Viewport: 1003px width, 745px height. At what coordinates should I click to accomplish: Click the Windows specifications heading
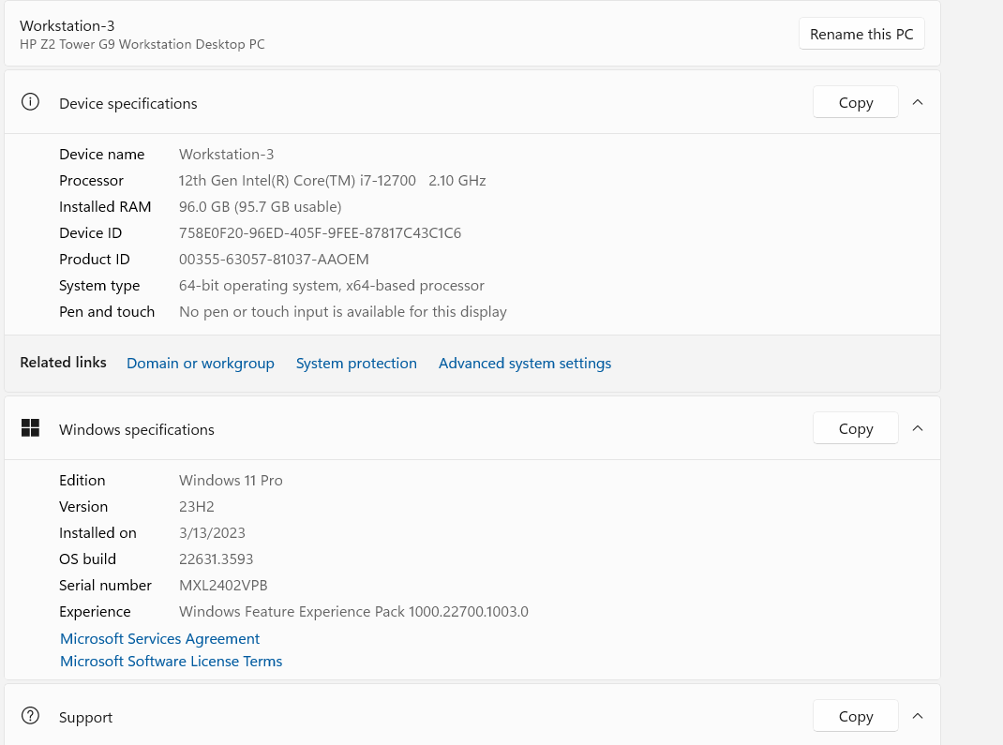point(137,430)
